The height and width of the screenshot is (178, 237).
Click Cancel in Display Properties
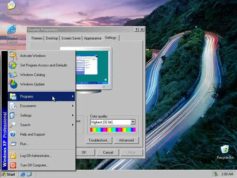pos(108,152)
